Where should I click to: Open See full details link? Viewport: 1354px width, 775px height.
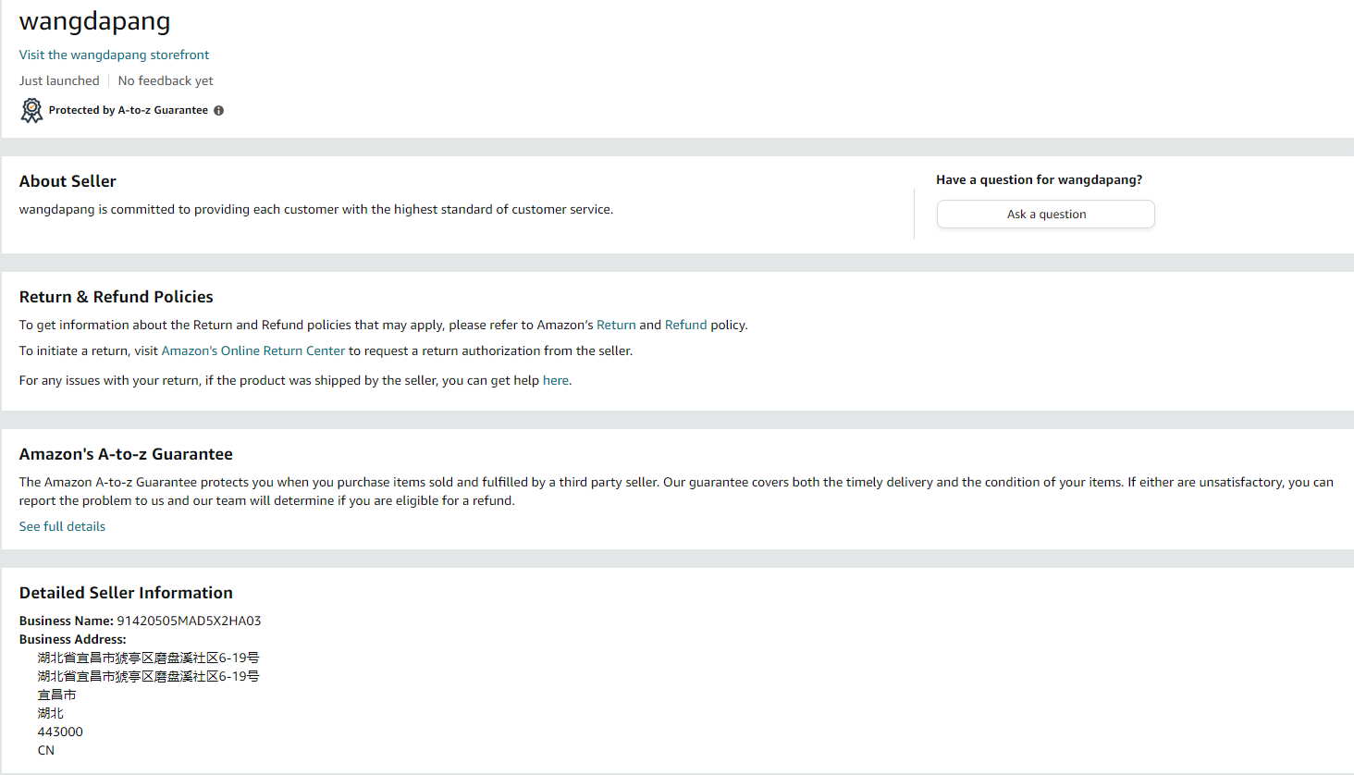pos(62,526)
